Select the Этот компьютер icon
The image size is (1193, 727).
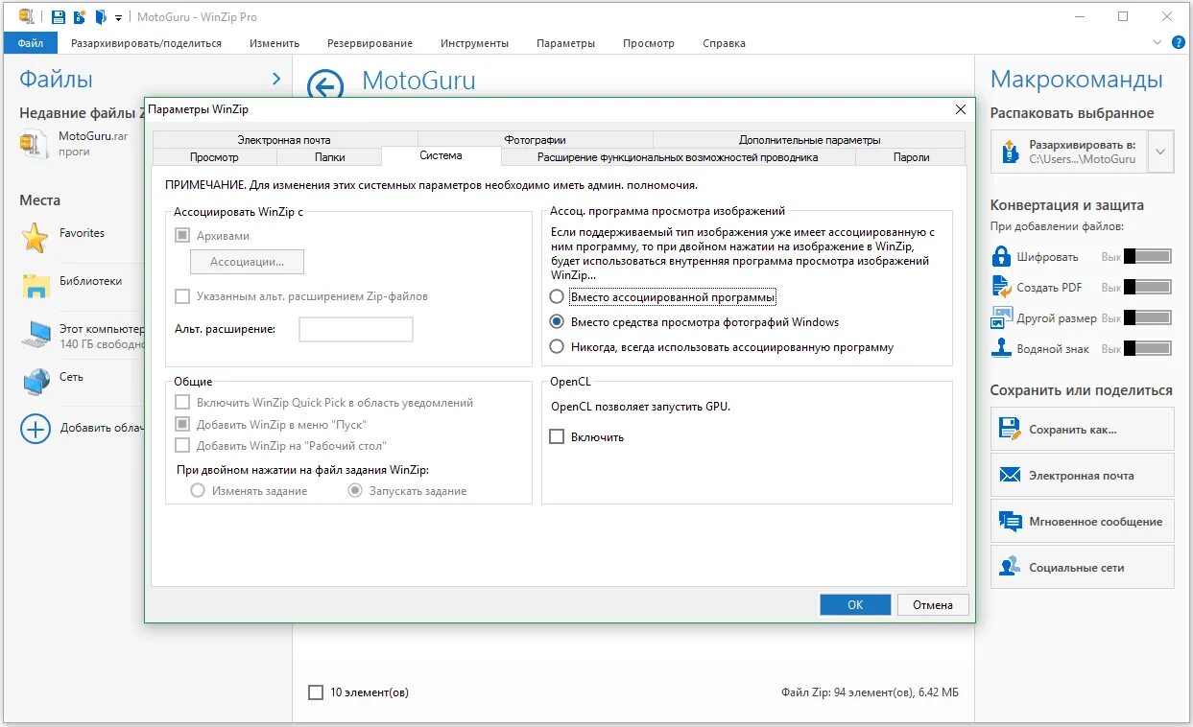click(36, 335)
